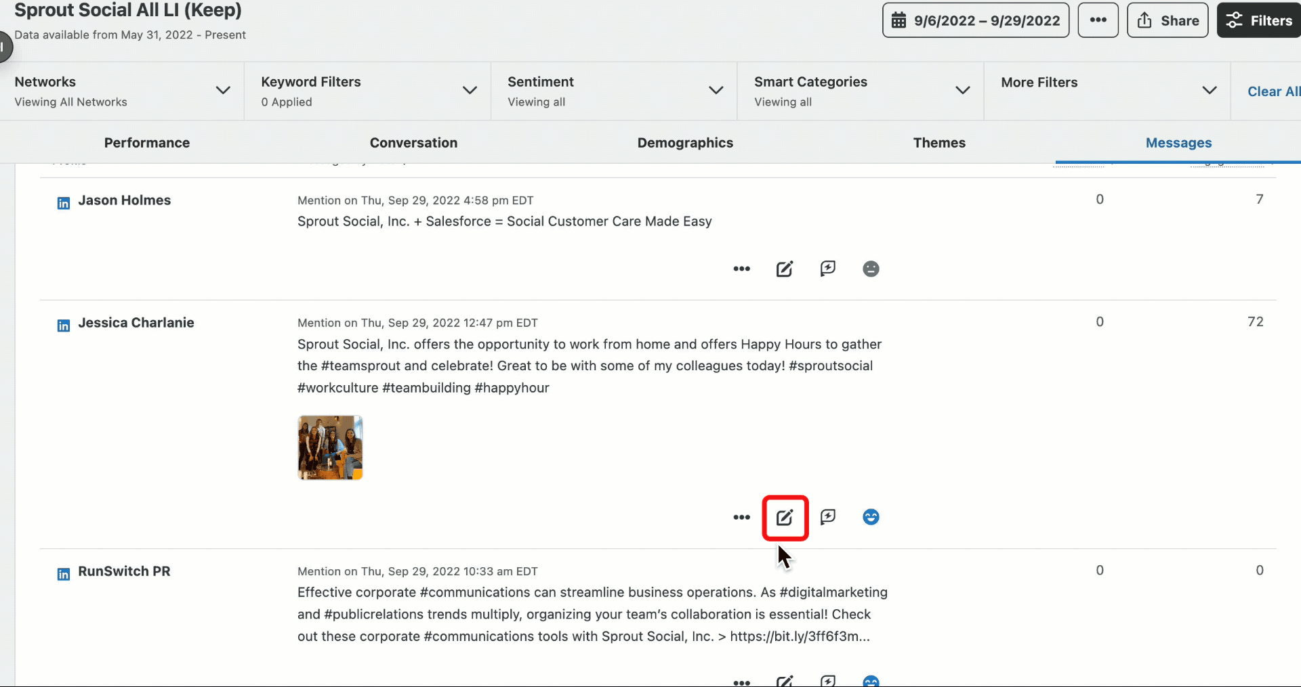Click the RunSwitch PR profile name
Image resolution: width=1301 pixels, height=687 pixels.
(x=124, y=571)
